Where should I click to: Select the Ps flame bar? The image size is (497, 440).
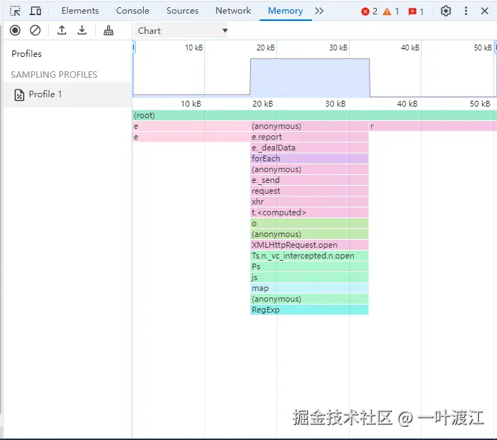point(309,266)
